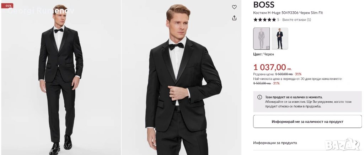The height and width of the screenshot is (155, 364).
Task: Click the -31% discount badge on photo
Action: (7, 6)
